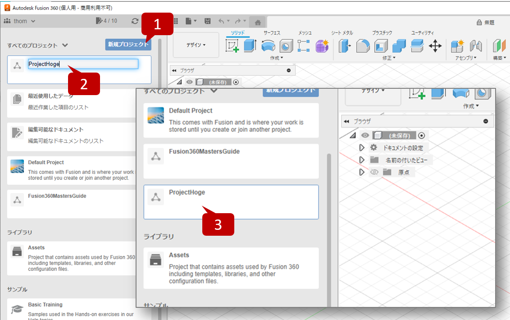Screen dimensions: 510x320
Task: Select the New Component tool
Action: [457, 46]
